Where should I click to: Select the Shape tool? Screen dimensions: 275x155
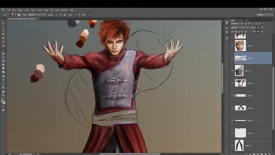(3, 87)
